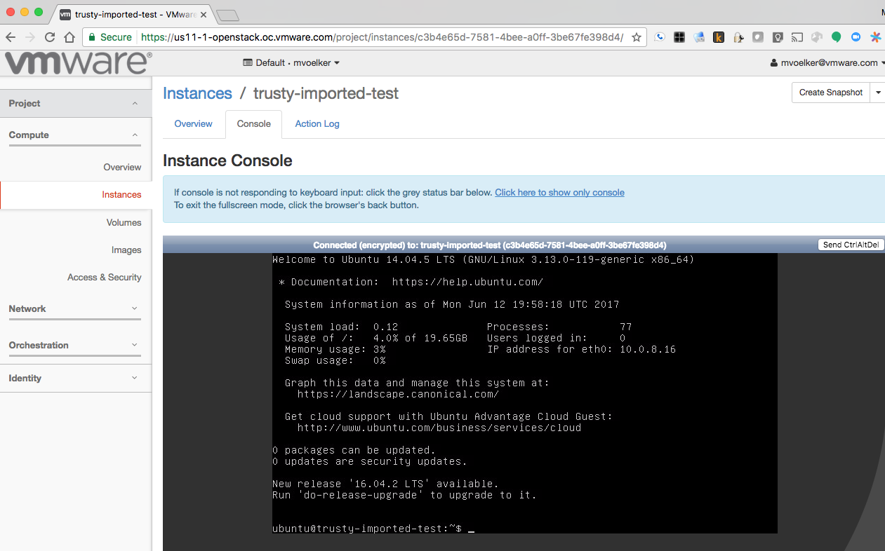Click the user silhouette icon beside mvoelker@vmware.com
885x551 pixels.
pos(774,63)
